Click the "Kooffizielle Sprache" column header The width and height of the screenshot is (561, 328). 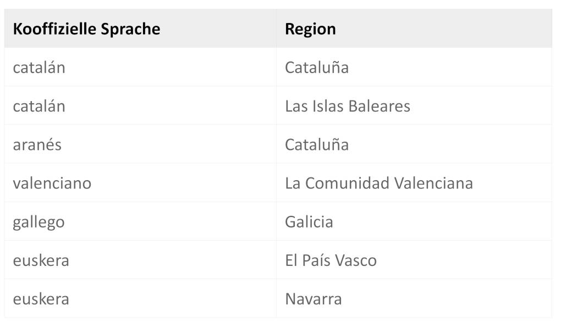coord(86,29)
